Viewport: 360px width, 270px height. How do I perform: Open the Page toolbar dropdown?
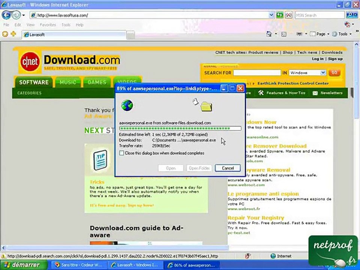(x=319, y=34)
